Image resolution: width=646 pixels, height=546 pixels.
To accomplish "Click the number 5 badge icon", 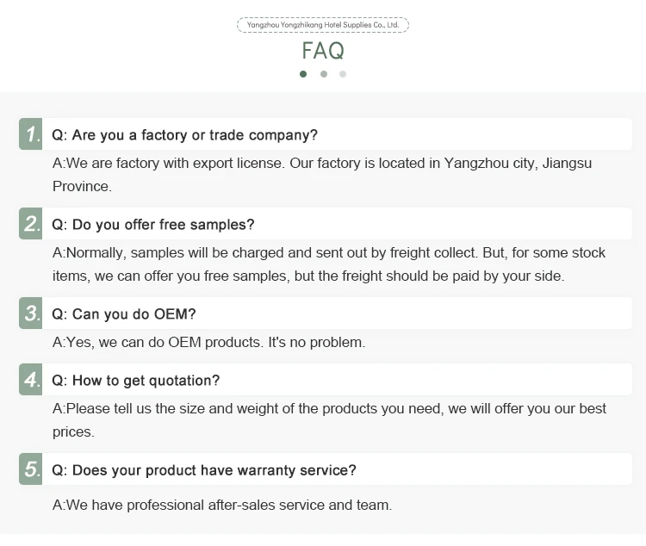I will [31, 469].
